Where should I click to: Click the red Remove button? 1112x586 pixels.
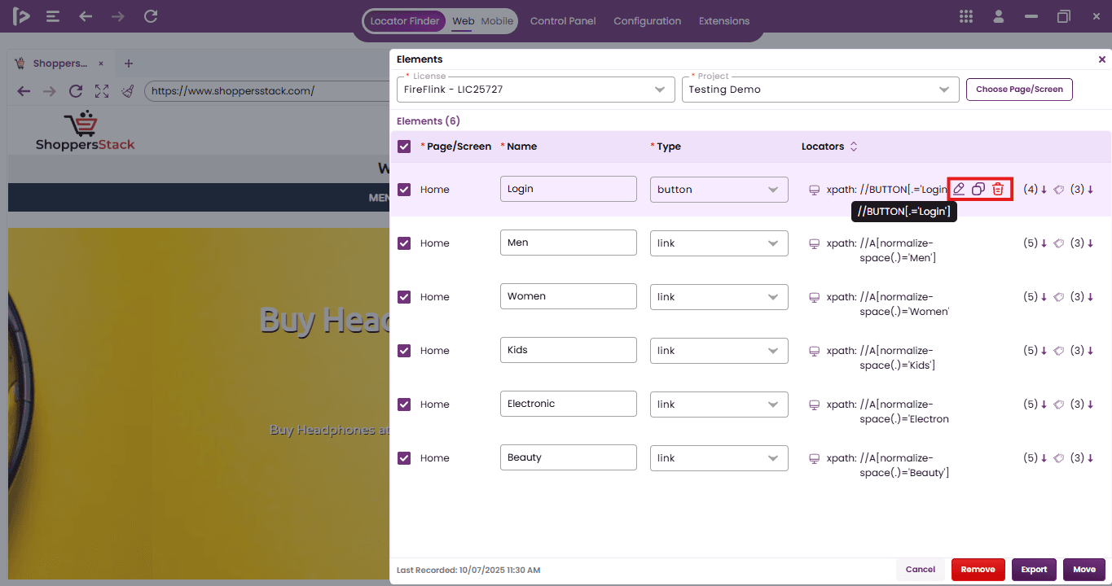[x=978, y=570]
